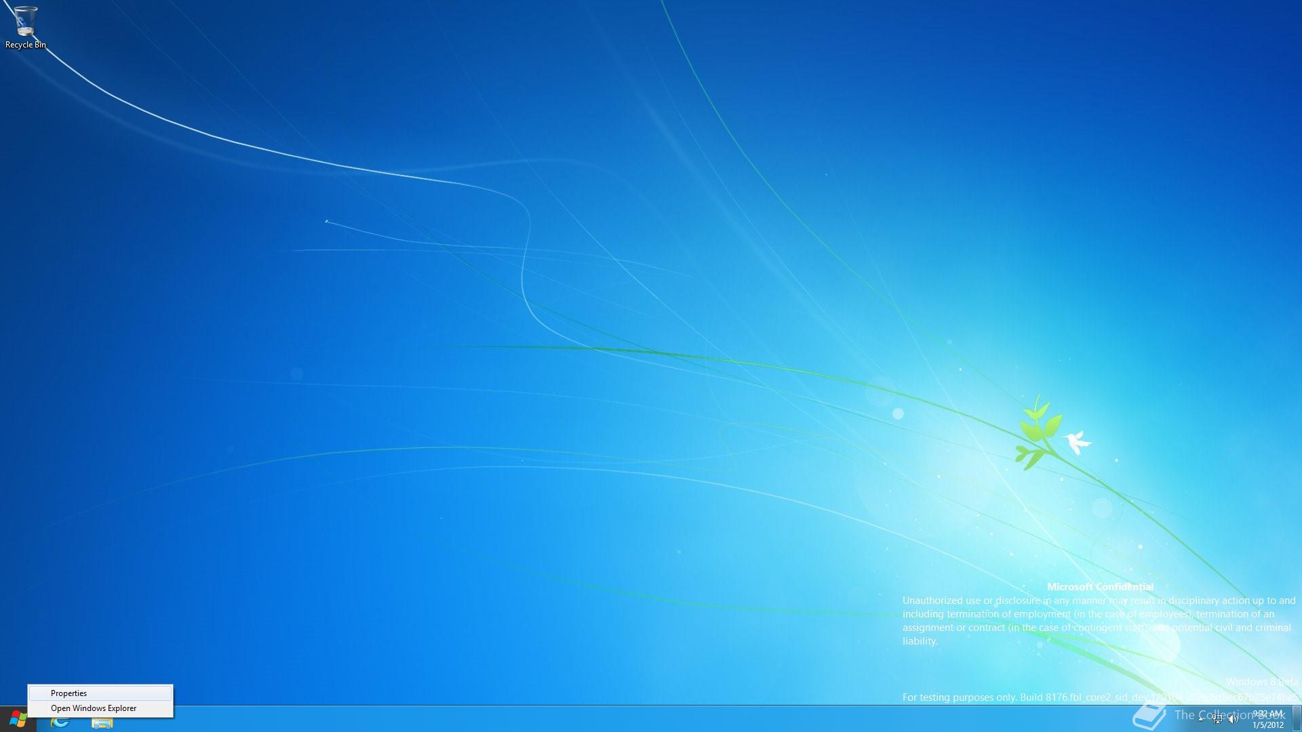Select the Recycle Bin text label

pyautogui.click(x=26, y=45)
